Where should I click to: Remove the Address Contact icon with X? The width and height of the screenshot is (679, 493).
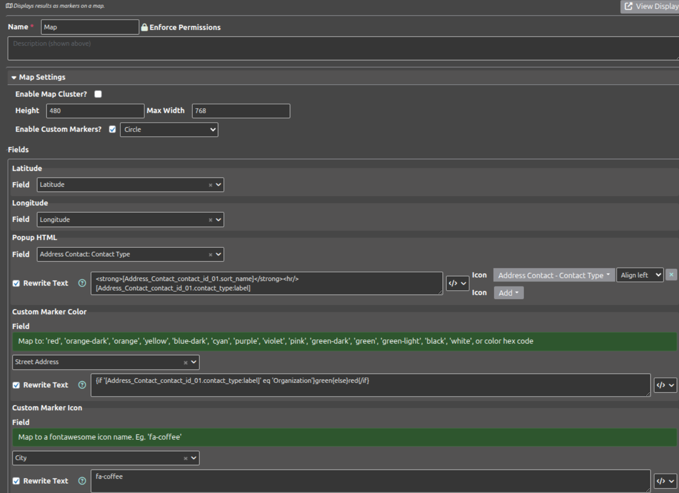point(671,275)
